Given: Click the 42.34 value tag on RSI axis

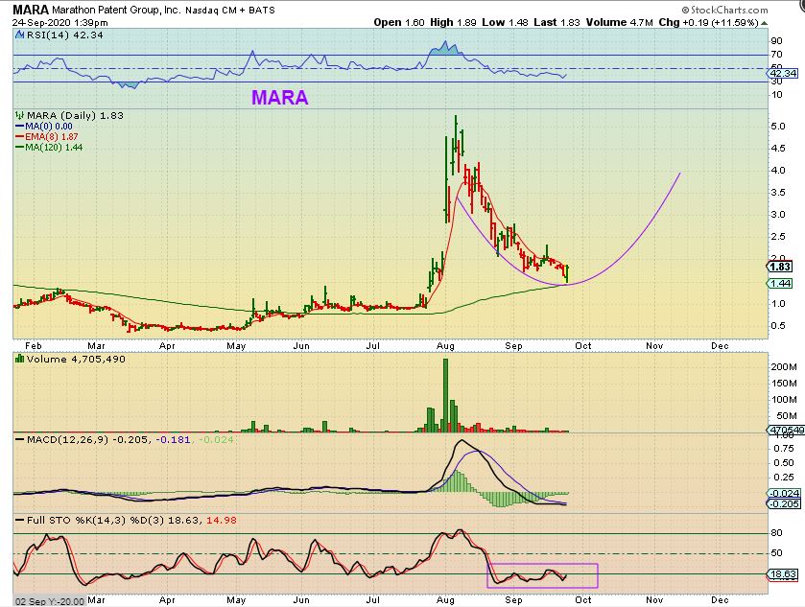Looking at the screenshot, I should [x=784, y=74].
